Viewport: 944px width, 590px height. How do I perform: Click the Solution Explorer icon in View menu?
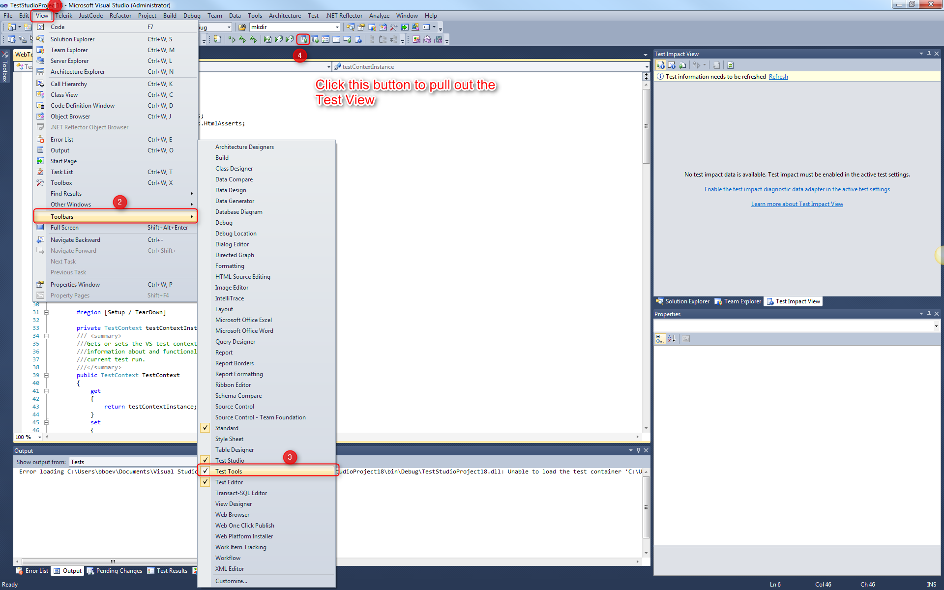41,39
